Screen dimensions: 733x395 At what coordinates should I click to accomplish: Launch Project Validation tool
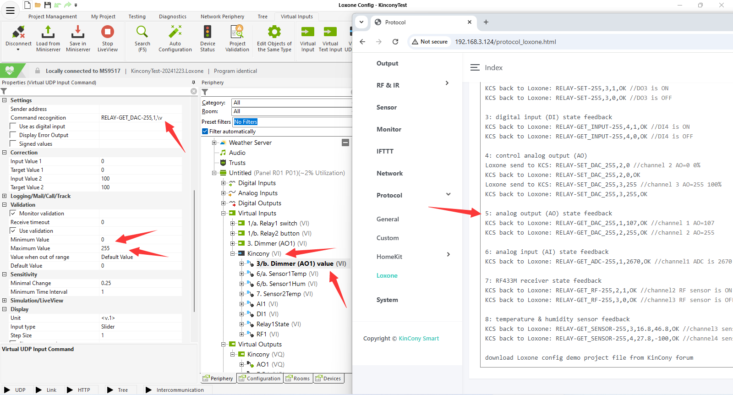(237, 32)
